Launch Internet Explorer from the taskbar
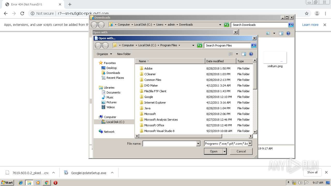 click(x=21, y=183)
